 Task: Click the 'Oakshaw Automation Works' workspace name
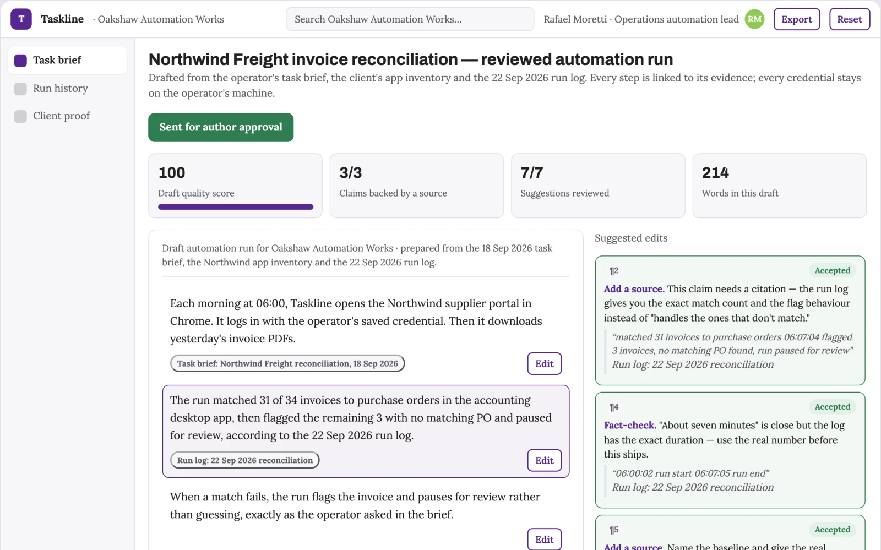coord(161,19)
